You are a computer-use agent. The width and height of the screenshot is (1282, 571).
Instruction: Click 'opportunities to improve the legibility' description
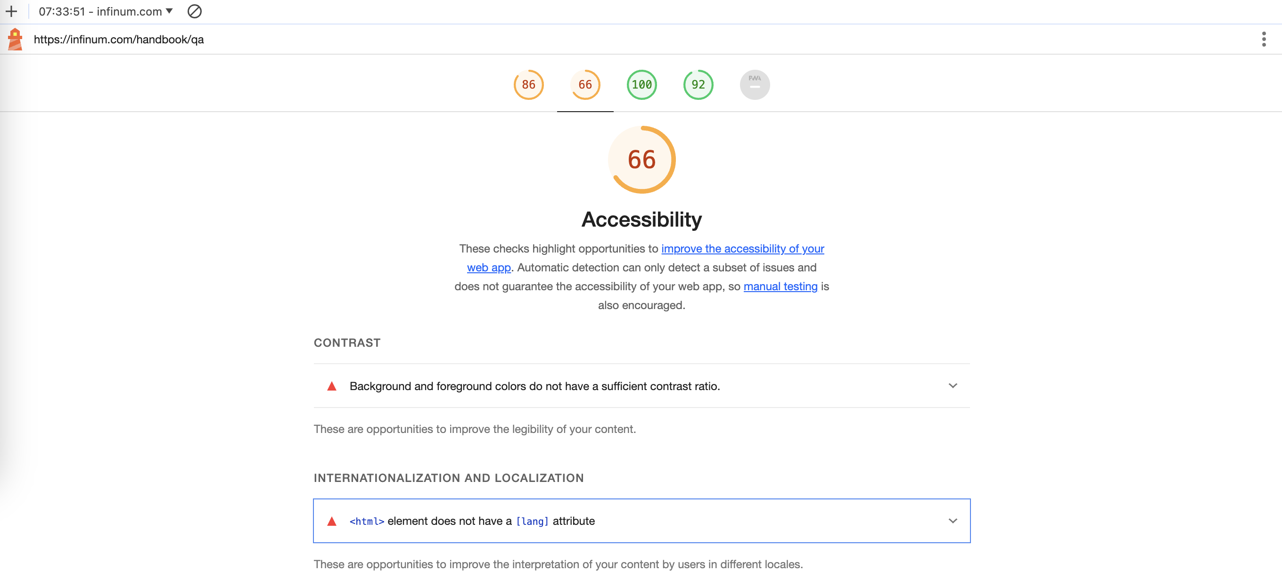[475, 429]
